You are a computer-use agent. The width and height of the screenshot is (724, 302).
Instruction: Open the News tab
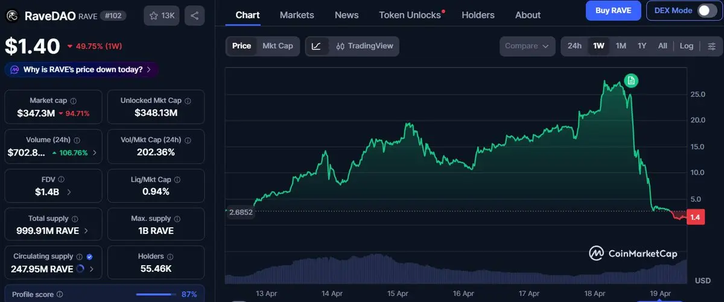click(346, 14)
